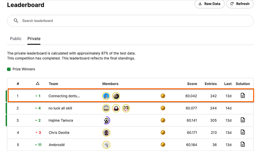Viewport: 257px width, 151px height.
Task: Click the delta rank change column header
Action: [x=38, y=84]
